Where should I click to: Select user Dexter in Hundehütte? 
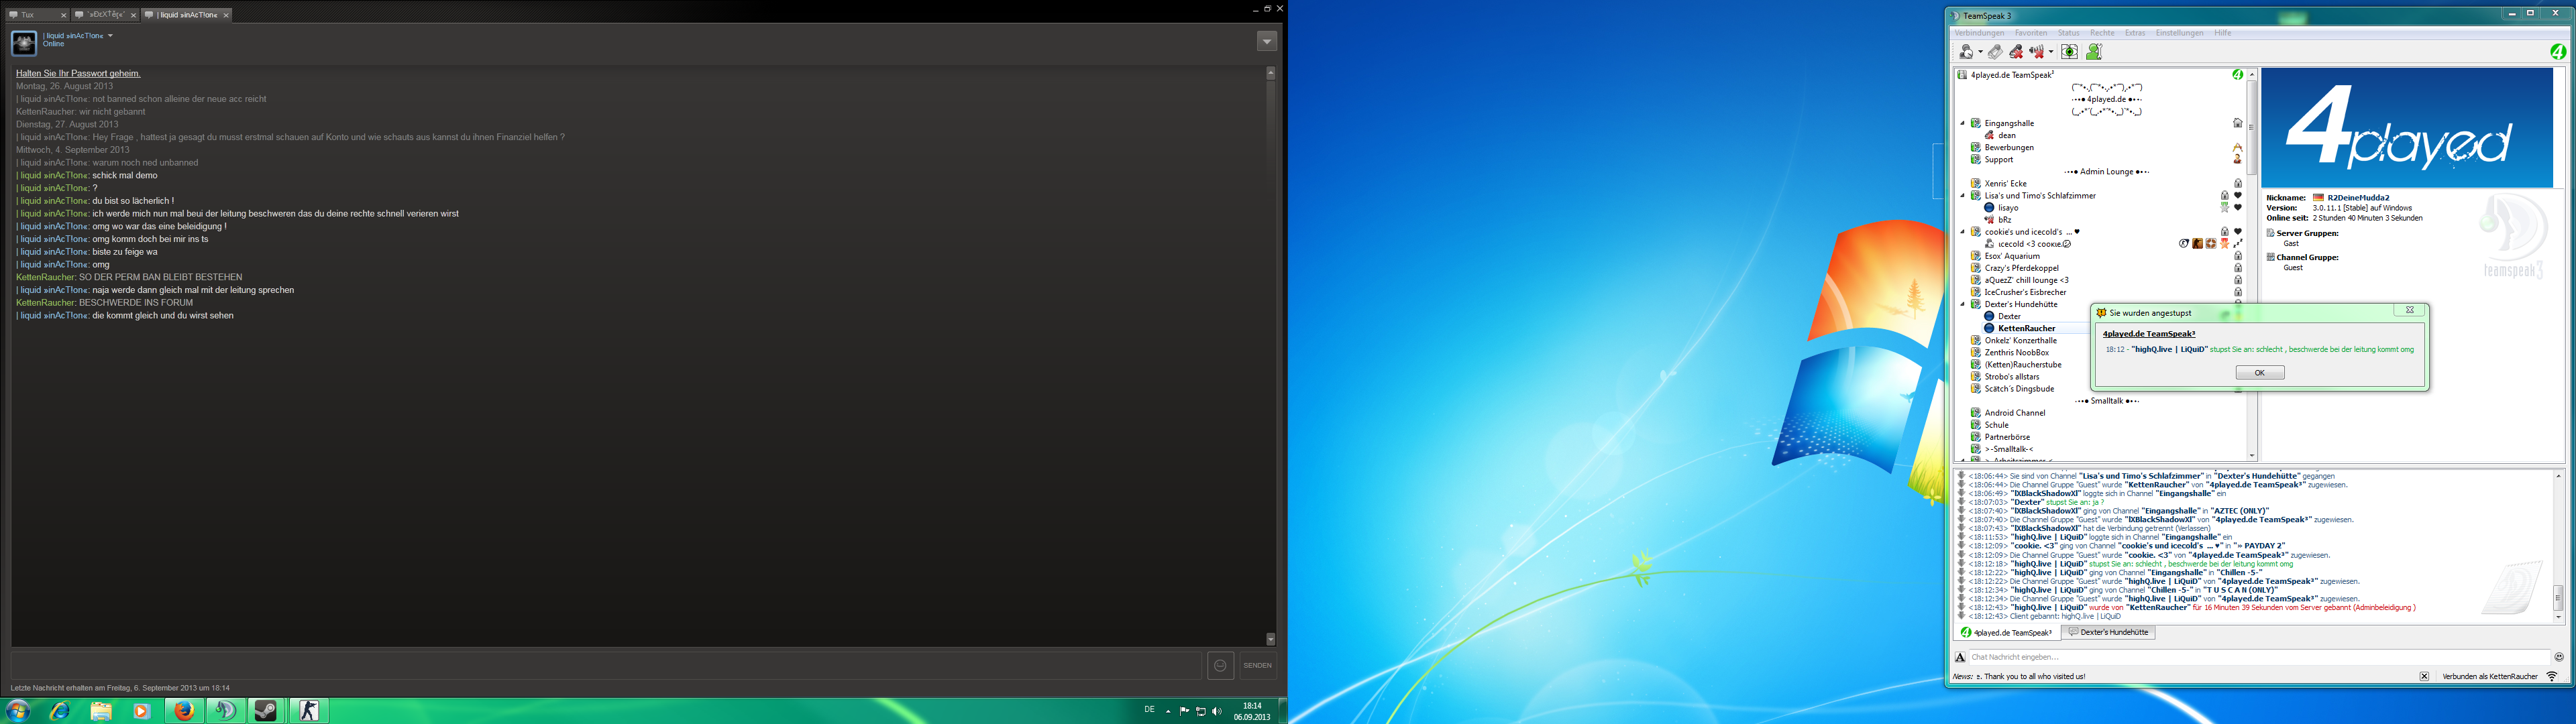click(x=2009, y=316)
